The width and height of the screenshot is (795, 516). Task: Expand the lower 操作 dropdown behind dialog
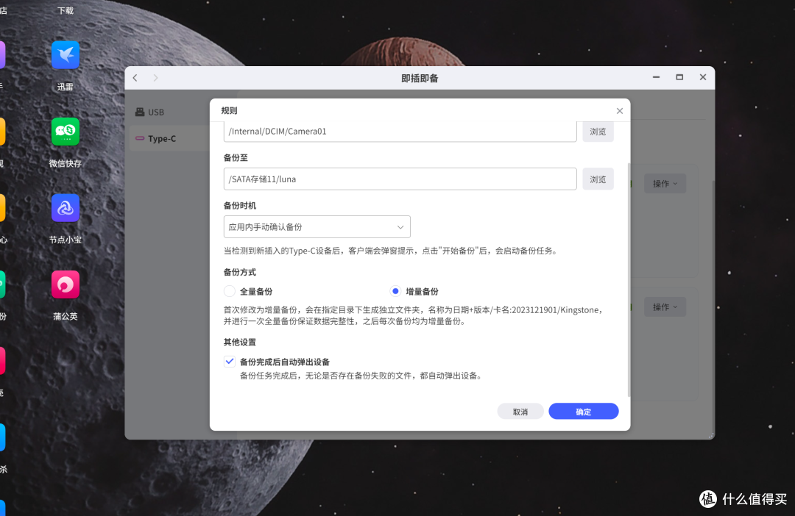[x=665, y=307]
